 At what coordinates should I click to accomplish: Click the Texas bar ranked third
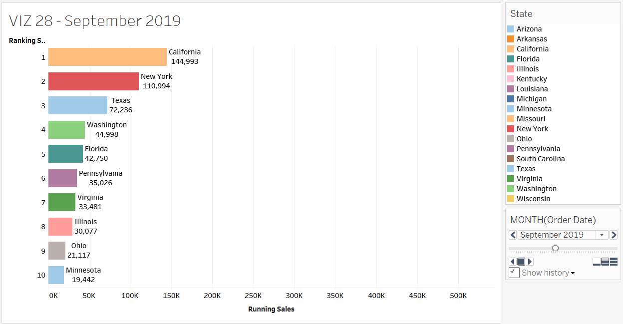coord(78,105)
